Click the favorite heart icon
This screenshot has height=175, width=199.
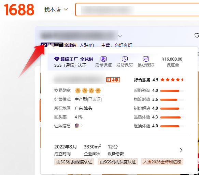[x=197, y=35]
